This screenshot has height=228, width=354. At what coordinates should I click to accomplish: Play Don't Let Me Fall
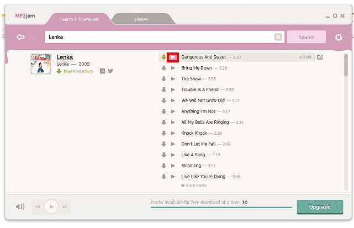173,144
